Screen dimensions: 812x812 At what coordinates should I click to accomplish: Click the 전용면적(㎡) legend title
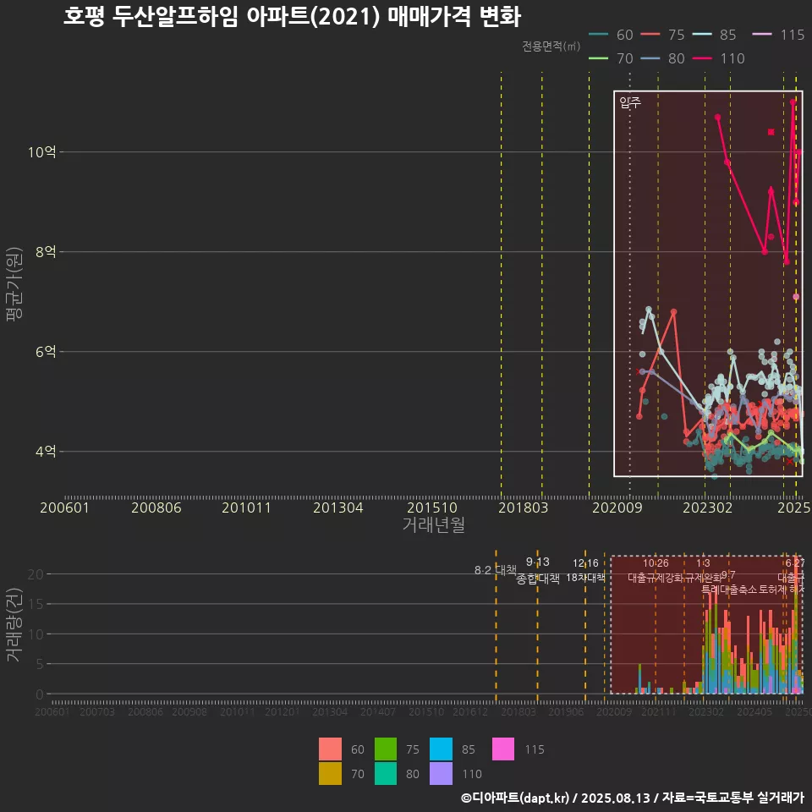click(551, 47)
